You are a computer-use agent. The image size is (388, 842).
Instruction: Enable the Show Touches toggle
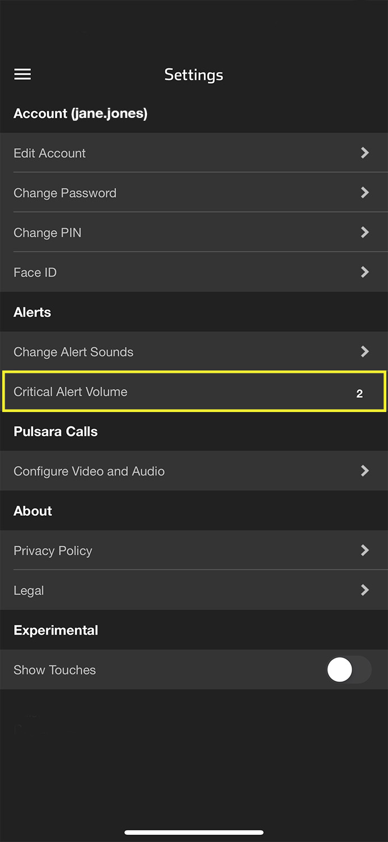(x=349, y=670)
